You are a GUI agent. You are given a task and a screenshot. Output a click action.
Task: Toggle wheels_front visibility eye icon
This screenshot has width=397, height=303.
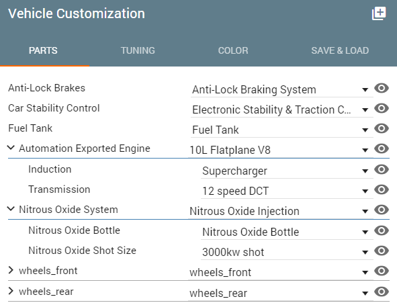coord(382,271)
